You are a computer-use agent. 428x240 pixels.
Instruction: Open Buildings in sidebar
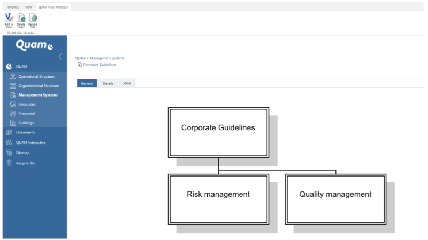(x=26, y=123)
